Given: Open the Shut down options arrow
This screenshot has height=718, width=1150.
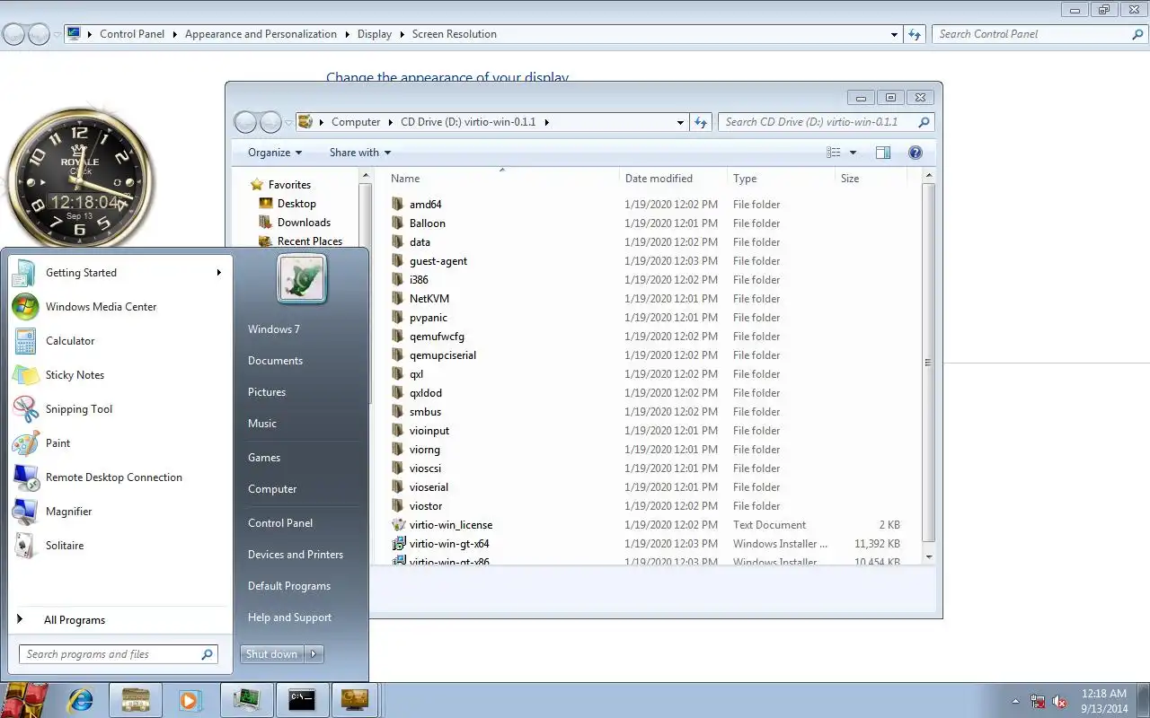Looking at the screenshot, I should click(x=314, y=654).
